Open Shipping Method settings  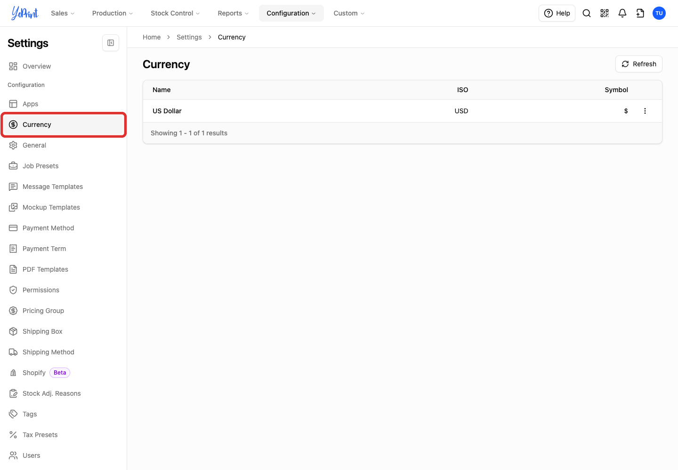(64, 352)
